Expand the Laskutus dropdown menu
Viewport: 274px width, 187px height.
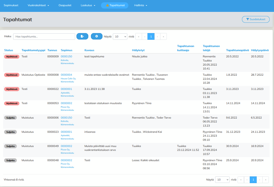pyautogui.click(x=88, y=5)
